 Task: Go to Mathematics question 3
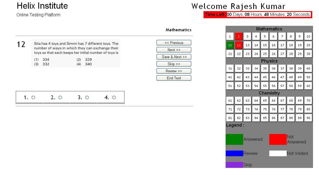247,36
